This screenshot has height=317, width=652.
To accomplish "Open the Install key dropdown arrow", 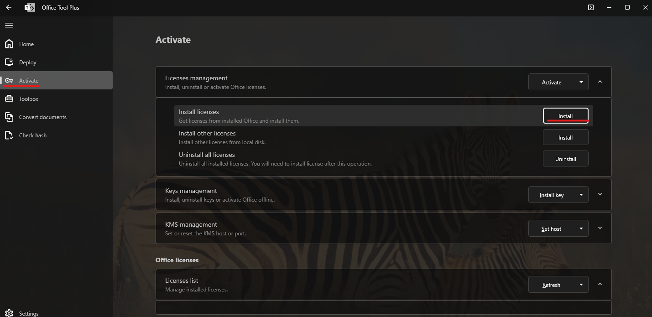I will (x=581, y=195).
